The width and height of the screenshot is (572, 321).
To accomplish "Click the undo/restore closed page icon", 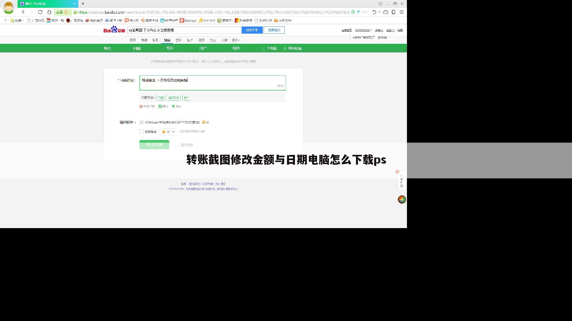I will pos(374,12).
